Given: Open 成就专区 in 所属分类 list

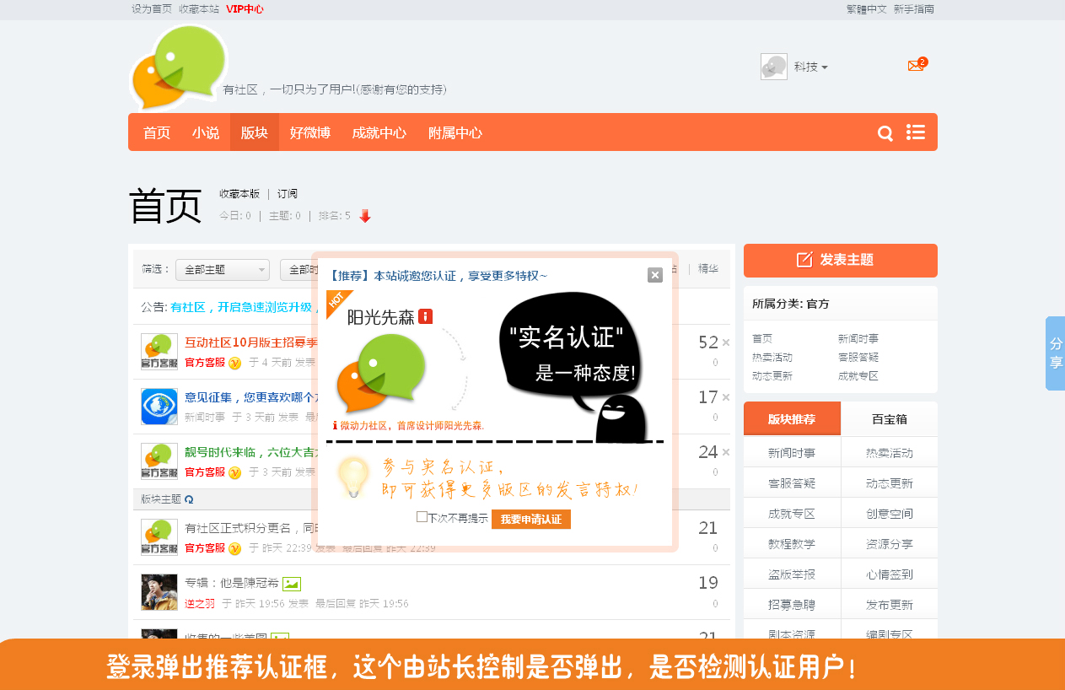Looking at the screenshot, I should pos(858,376).
